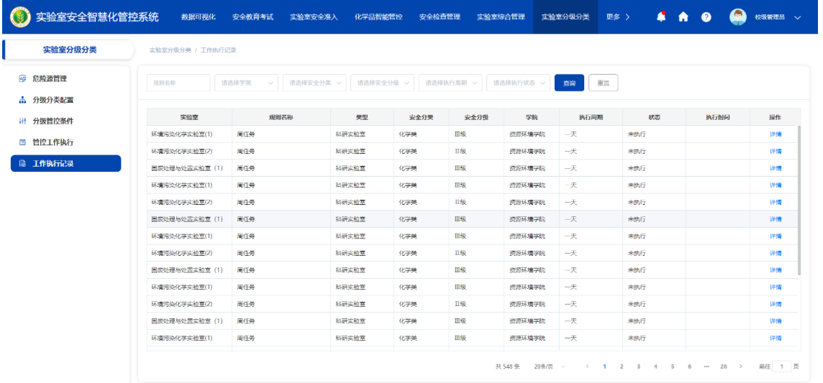The width and height of the screenshot is (823, 383).
Task: Open 详情 link in third table row
Action: point(776,168)
